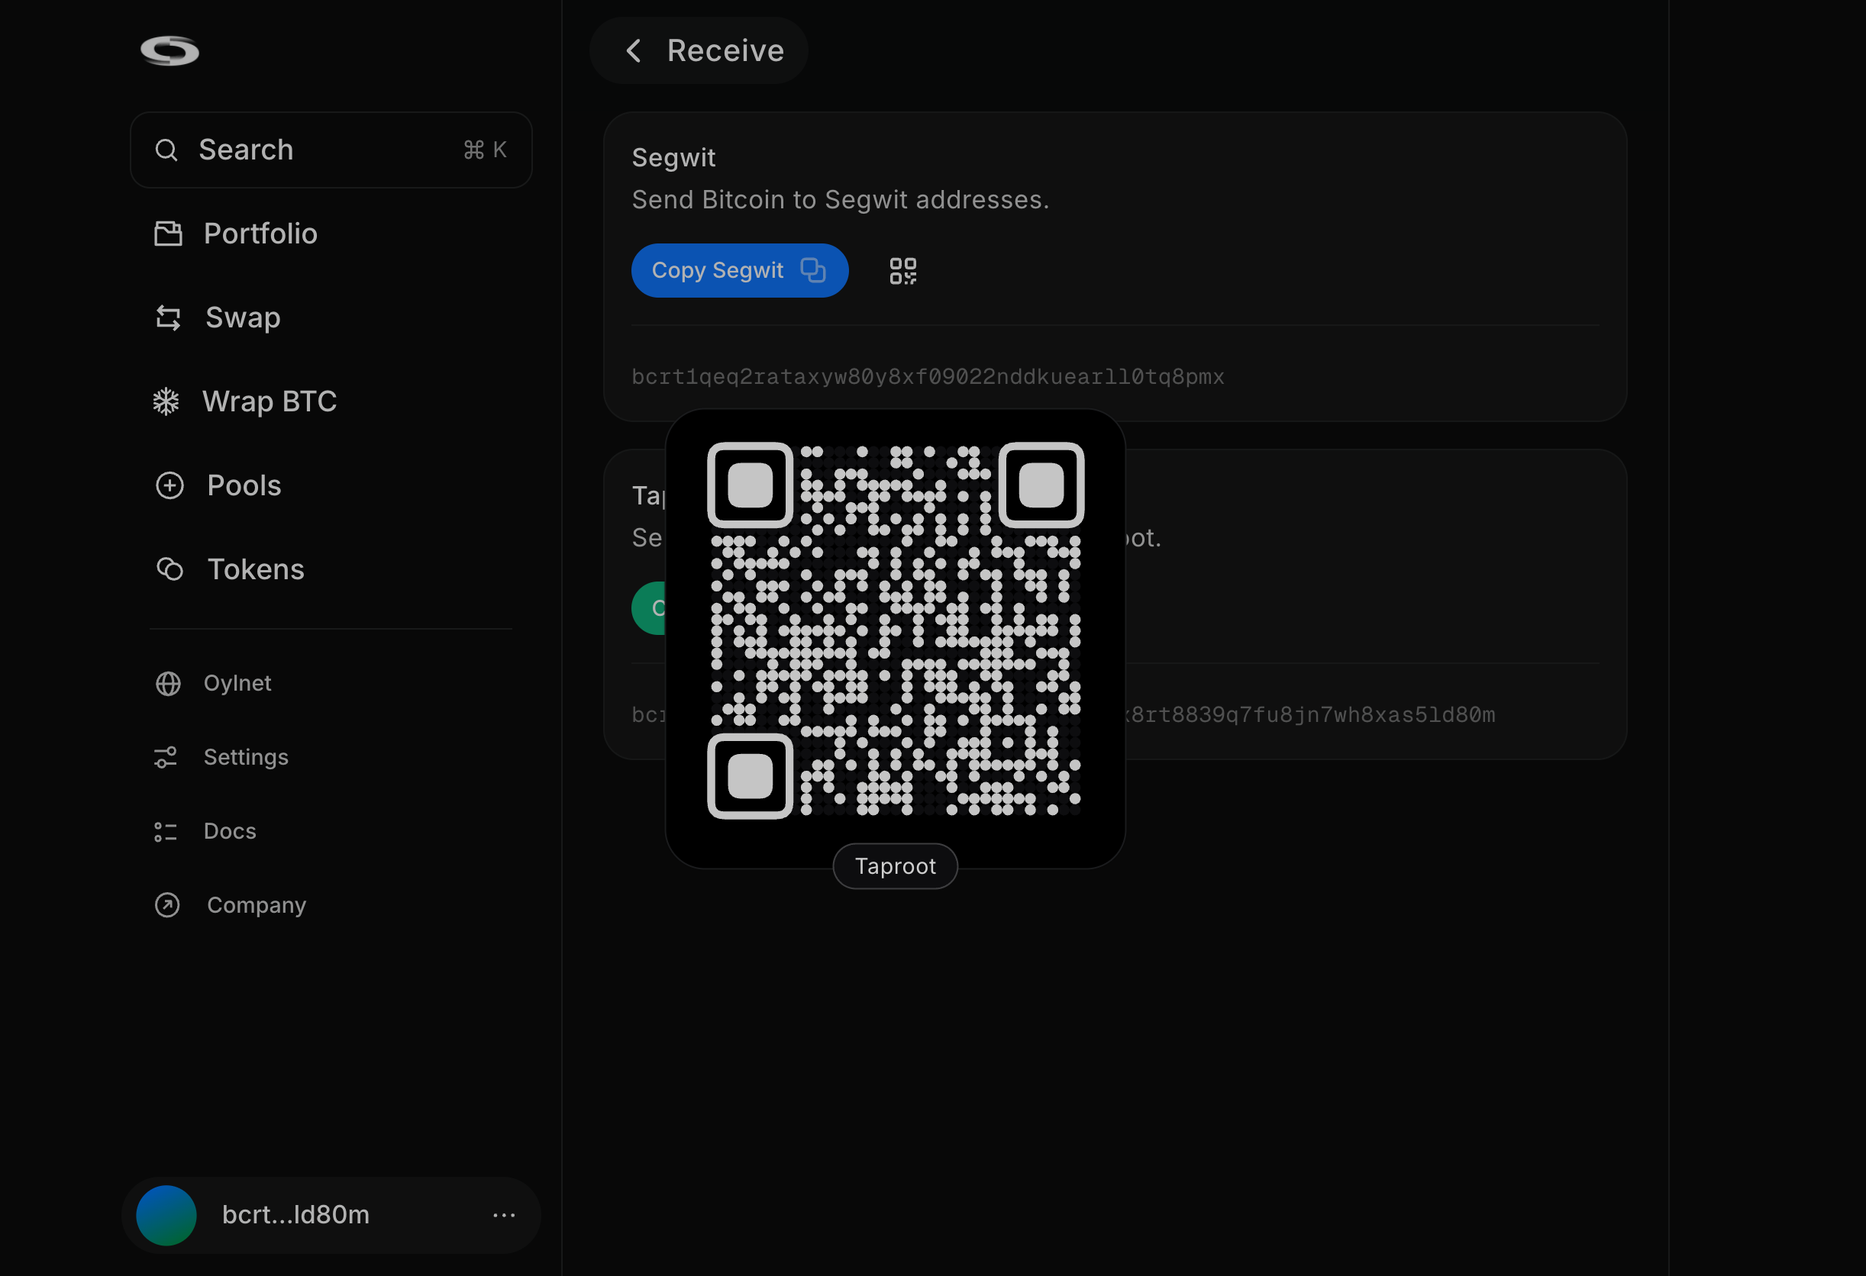Open Settings from the sidebar
This screenshot has height=1276, width=1866.
[246, 758]
